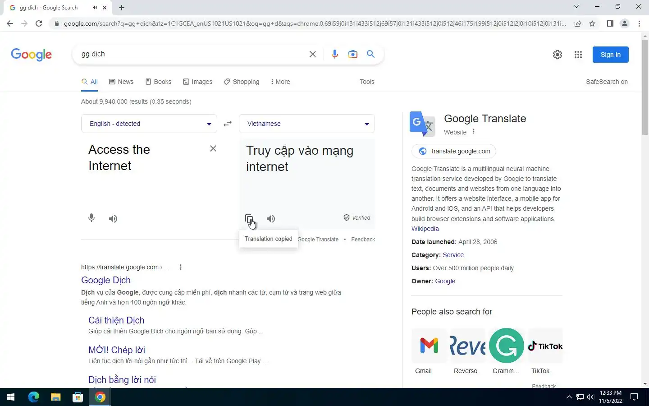The width and height of the screenshot is (649, 406).
Task: Click Feedback under the translation box
Action: tap(363, 240)
